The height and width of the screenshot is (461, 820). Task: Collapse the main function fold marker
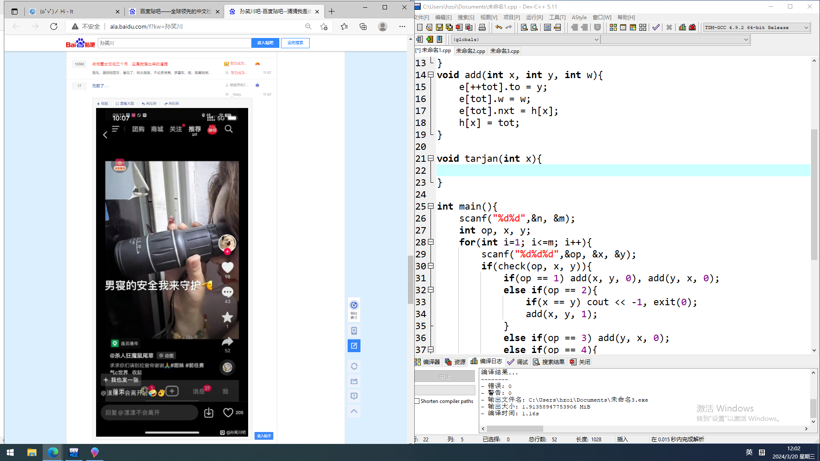430,206
